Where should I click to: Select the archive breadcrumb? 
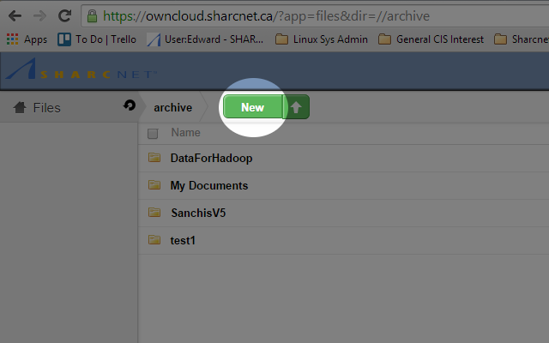(172, 107)
